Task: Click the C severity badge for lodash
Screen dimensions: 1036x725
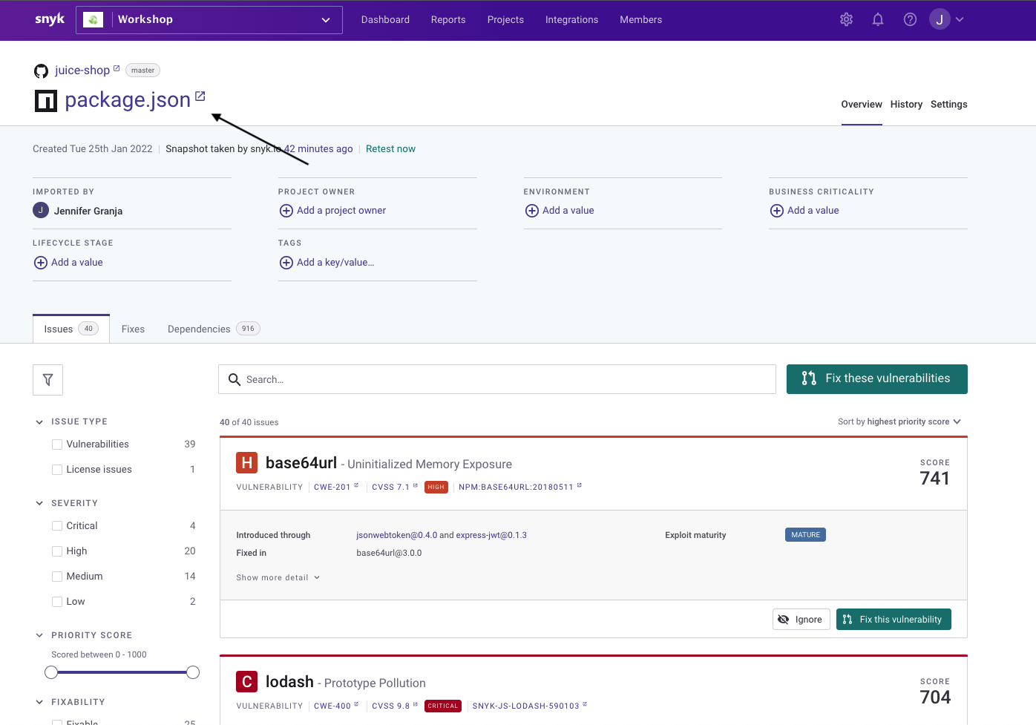Action: point(247,682)
